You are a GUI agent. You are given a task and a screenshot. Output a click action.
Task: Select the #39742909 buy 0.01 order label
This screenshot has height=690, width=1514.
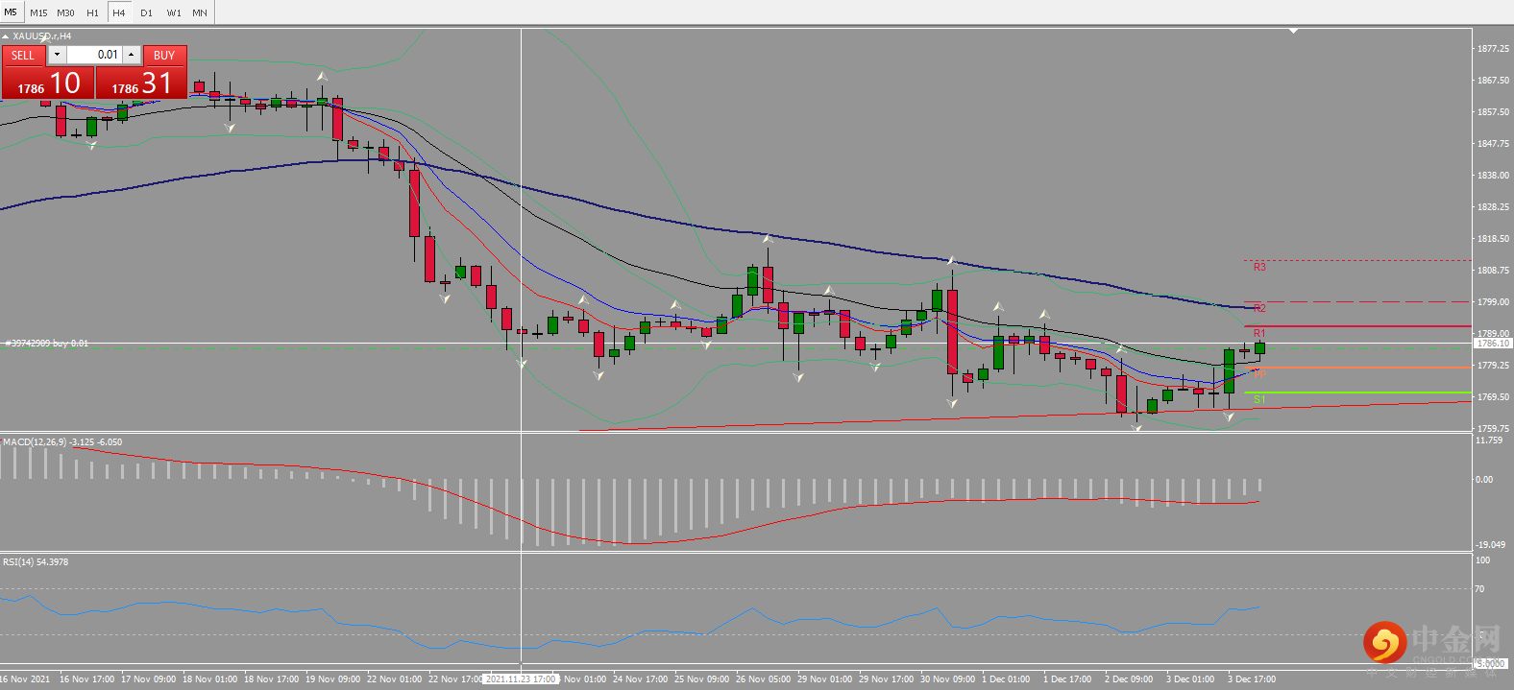click(47, 343)
